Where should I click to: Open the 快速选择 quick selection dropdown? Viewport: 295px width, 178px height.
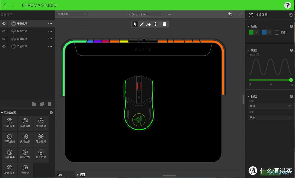[x=72, y=14]
